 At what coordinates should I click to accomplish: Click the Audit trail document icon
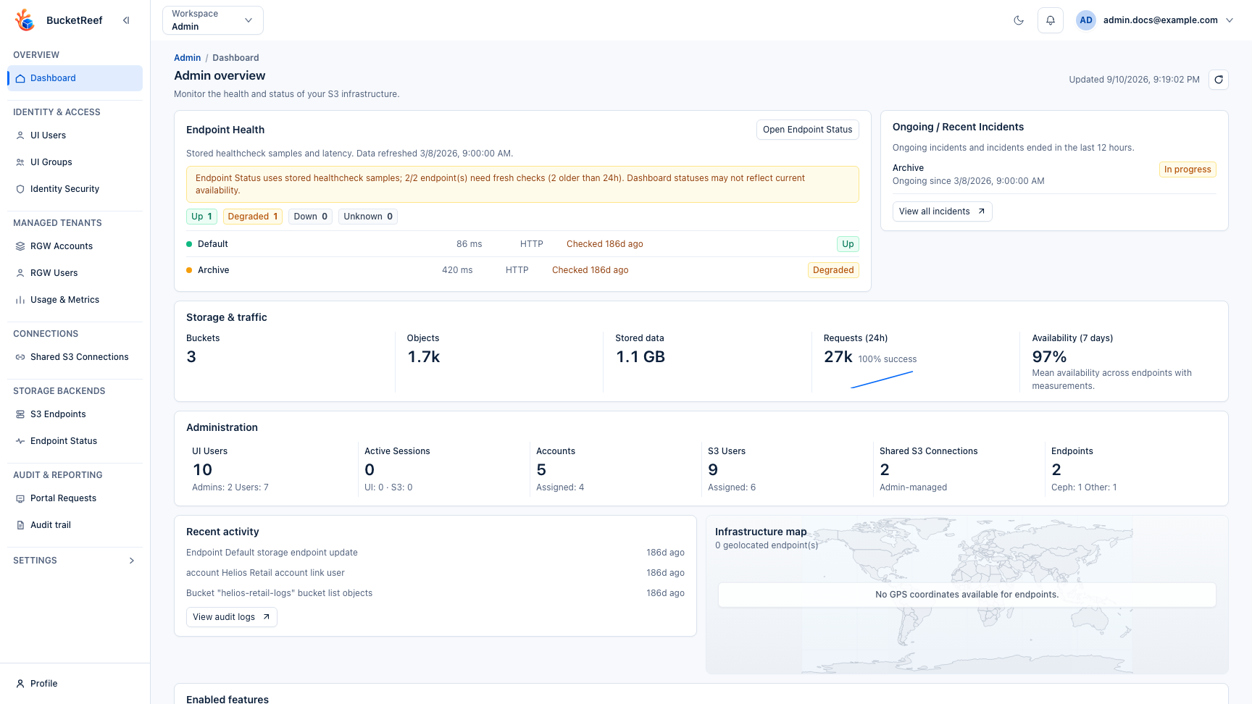[x=20, y=525]
